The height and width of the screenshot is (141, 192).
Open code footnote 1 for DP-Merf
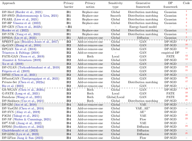[x=186, y=11]
